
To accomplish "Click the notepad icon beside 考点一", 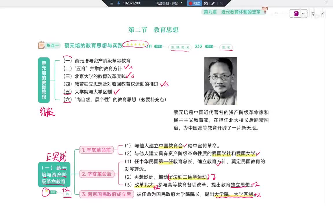I will tap(41, 45).
